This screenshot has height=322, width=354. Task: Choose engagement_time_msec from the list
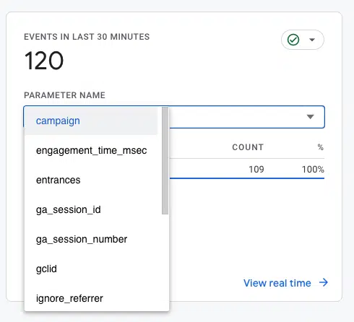(x=91, y=150)
